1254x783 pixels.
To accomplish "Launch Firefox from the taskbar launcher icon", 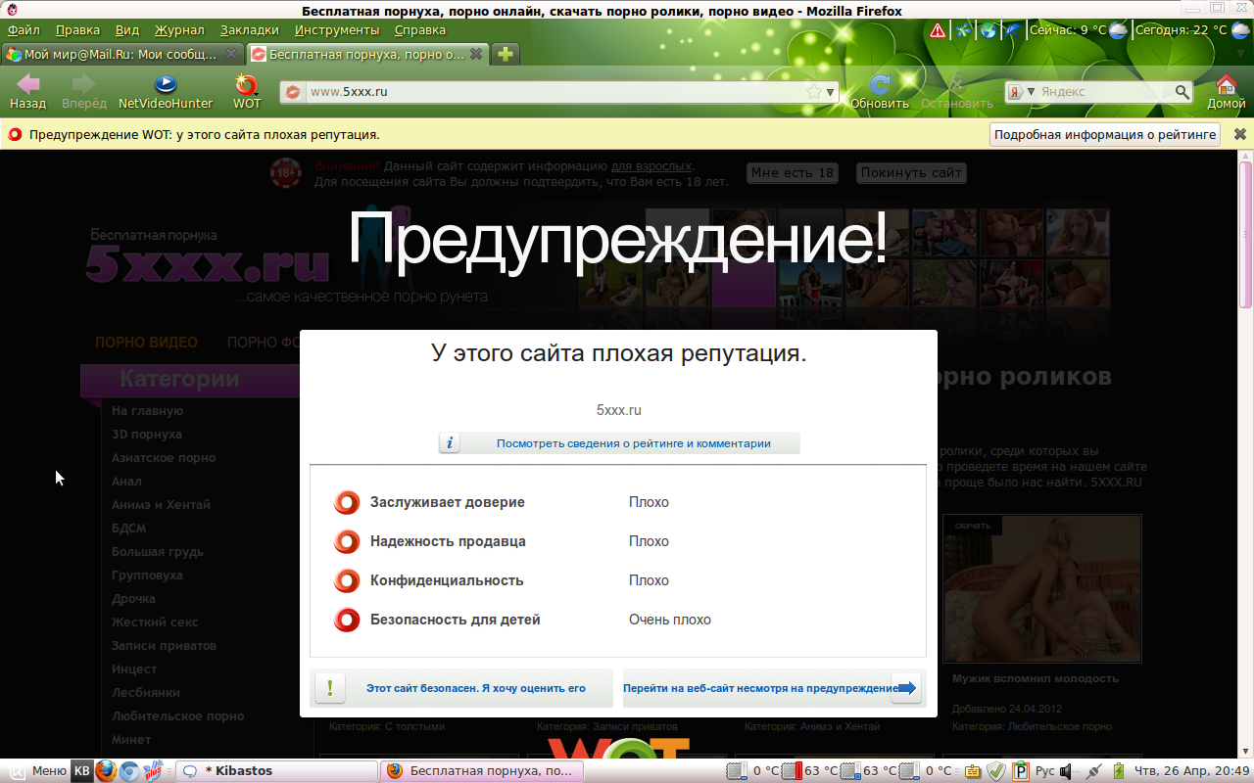I will click(106, 771).
